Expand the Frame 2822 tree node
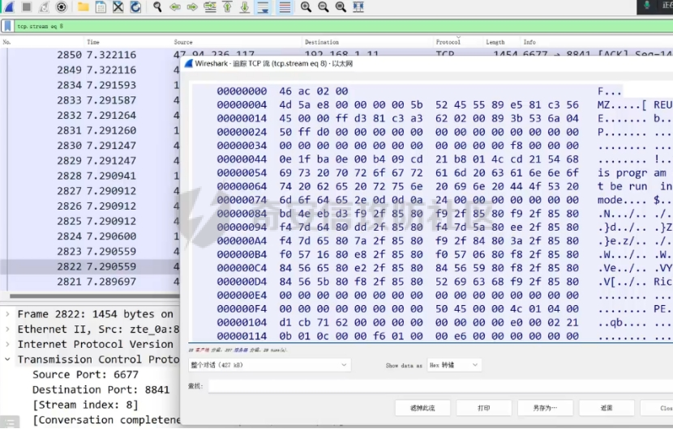673x429 pixels. [x=8, y=314]
